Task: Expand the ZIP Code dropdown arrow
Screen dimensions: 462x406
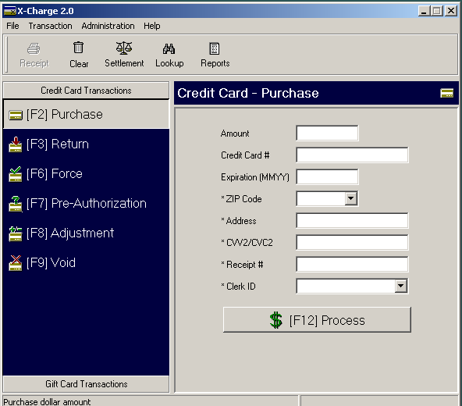Action: tap(350, 198)
